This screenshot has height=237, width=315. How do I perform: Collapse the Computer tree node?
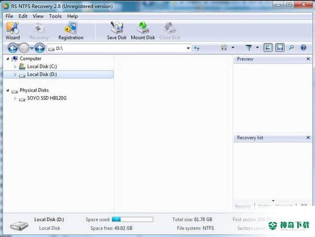(x=8, y=59)
